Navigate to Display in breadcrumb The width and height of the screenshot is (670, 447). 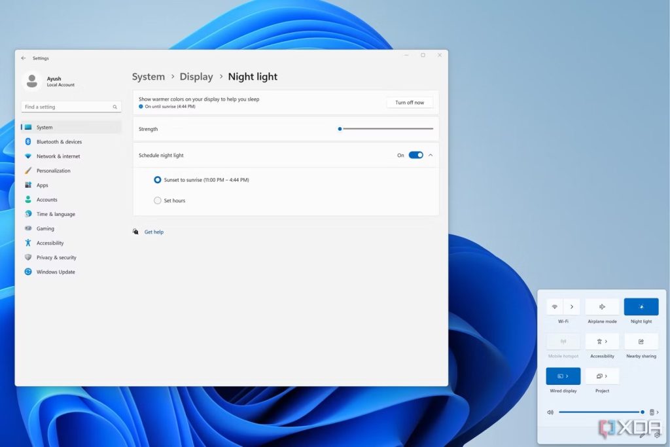[x=196, y=77]
